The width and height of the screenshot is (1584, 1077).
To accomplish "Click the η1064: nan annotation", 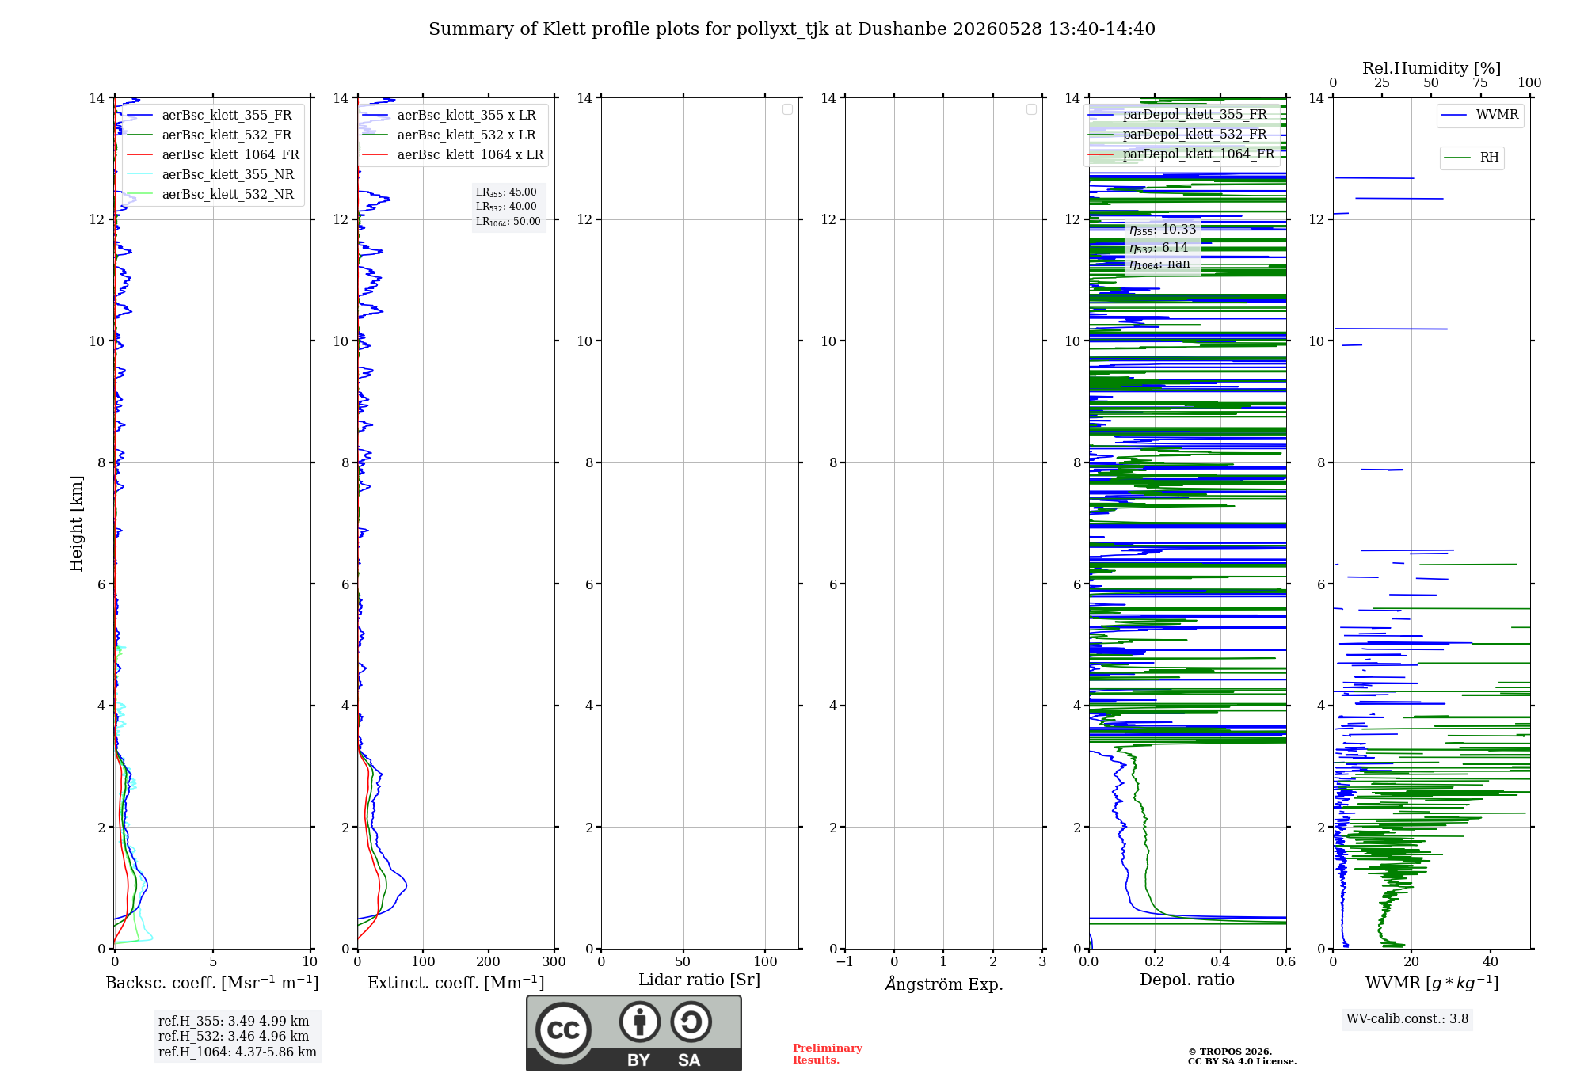I will [x=1159, y=264].
